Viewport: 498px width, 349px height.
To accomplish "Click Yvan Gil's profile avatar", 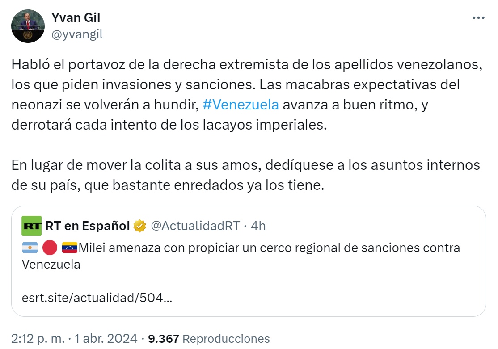I will pos(28,26).
